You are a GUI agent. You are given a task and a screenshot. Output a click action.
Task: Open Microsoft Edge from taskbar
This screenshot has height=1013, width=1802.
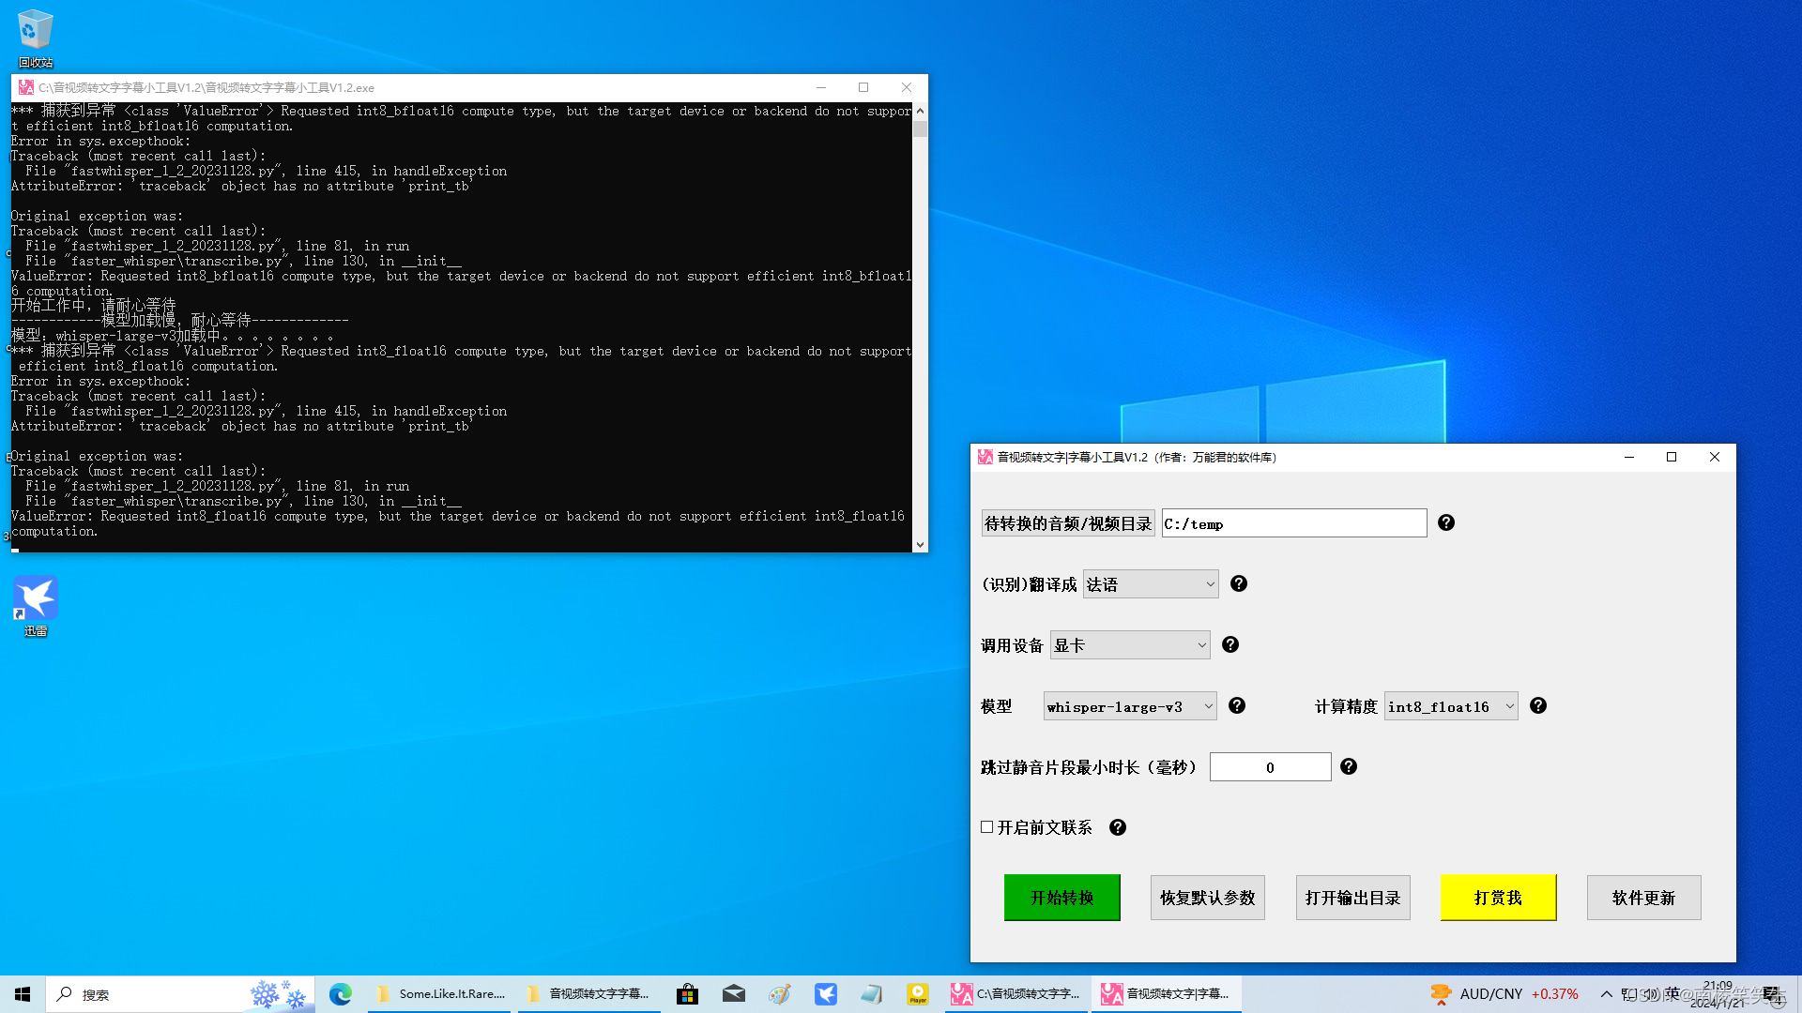tap(340, 994)
